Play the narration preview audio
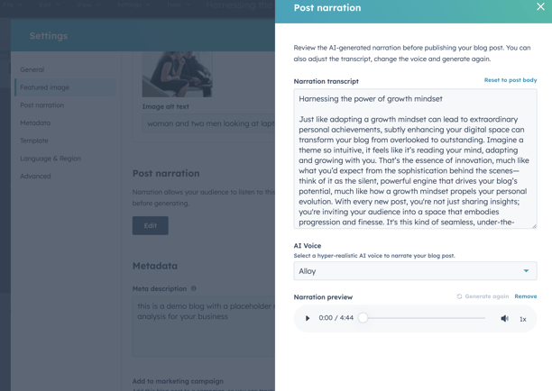This screenshot has height=391, width=552. (x=308, y=318)
